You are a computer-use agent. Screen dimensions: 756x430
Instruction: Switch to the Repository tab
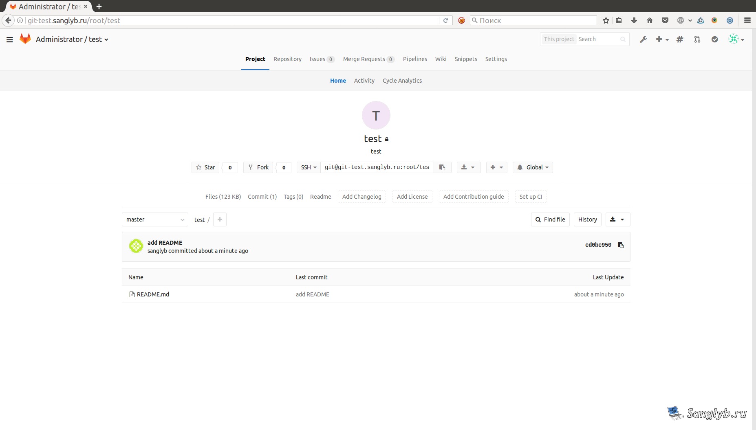tap(287, 59)
